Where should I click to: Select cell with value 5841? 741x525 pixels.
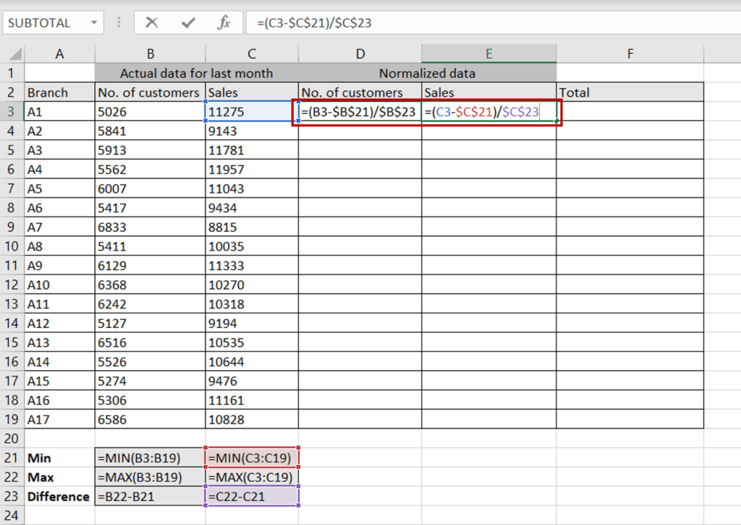coord(151,131)
